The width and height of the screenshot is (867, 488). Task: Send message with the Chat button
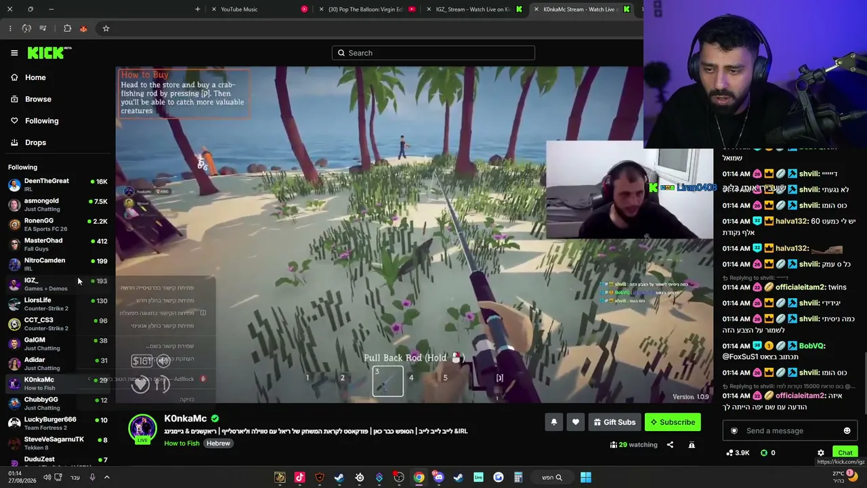click(x=845, y=453)
